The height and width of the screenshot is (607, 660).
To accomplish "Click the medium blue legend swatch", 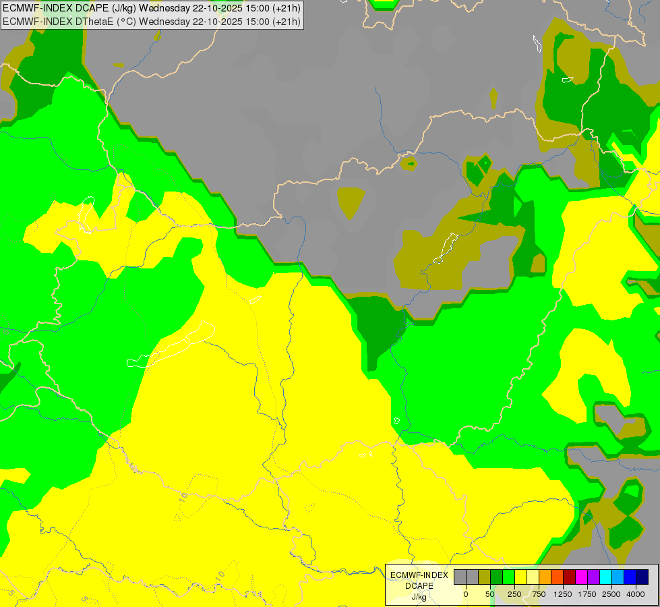I will [x=630, y=577].
